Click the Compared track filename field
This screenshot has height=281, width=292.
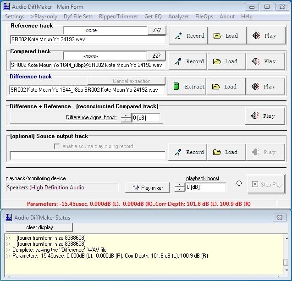point(88,65)
